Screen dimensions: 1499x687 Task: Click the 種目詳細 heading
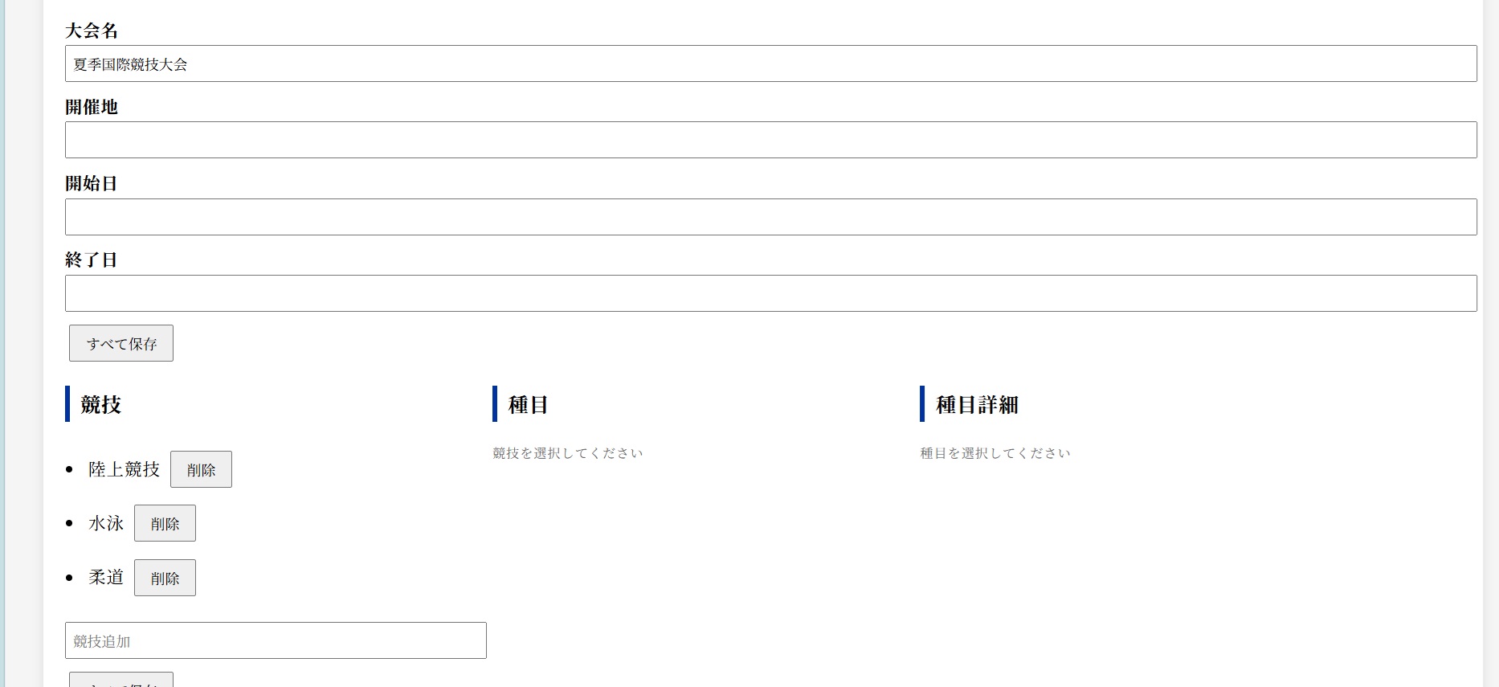click(977, 404)
